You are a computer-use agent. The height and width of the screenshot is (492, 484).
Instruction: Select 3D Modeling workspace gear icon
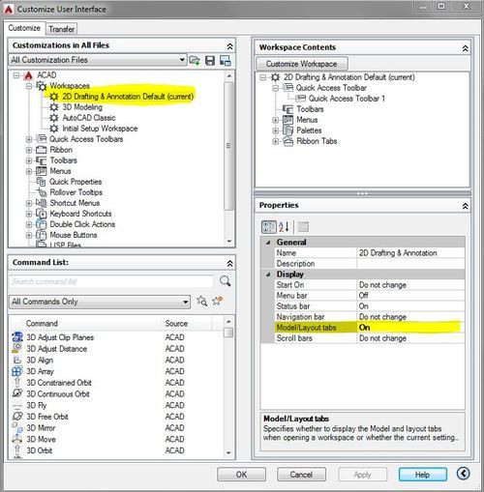53,107
